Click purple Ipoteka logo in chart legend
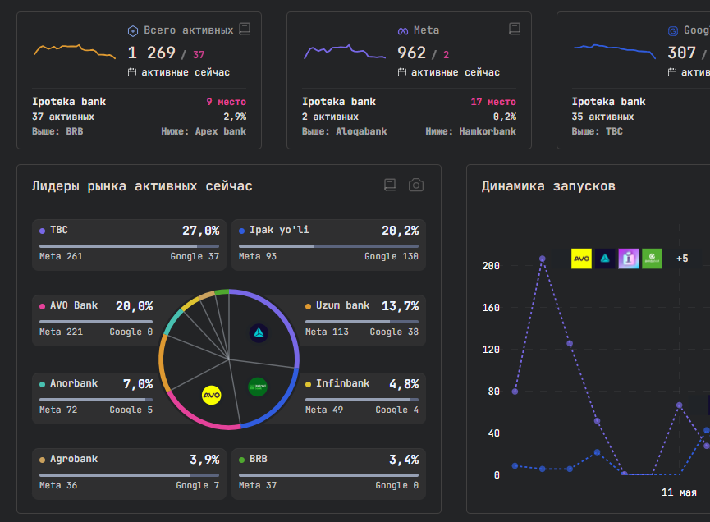 [x=629, y=259]
